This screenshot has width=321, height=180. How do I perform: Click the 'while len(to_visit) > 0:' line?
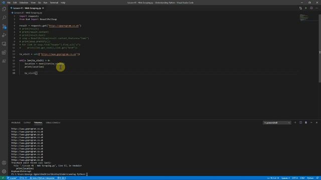35,60
